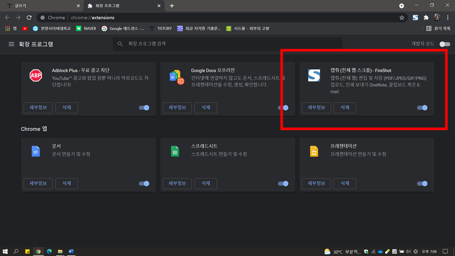The height and width of the screenshot is (256, 455).
Task: Open 읽기 목록 reading list
Action: click(438, 29)
